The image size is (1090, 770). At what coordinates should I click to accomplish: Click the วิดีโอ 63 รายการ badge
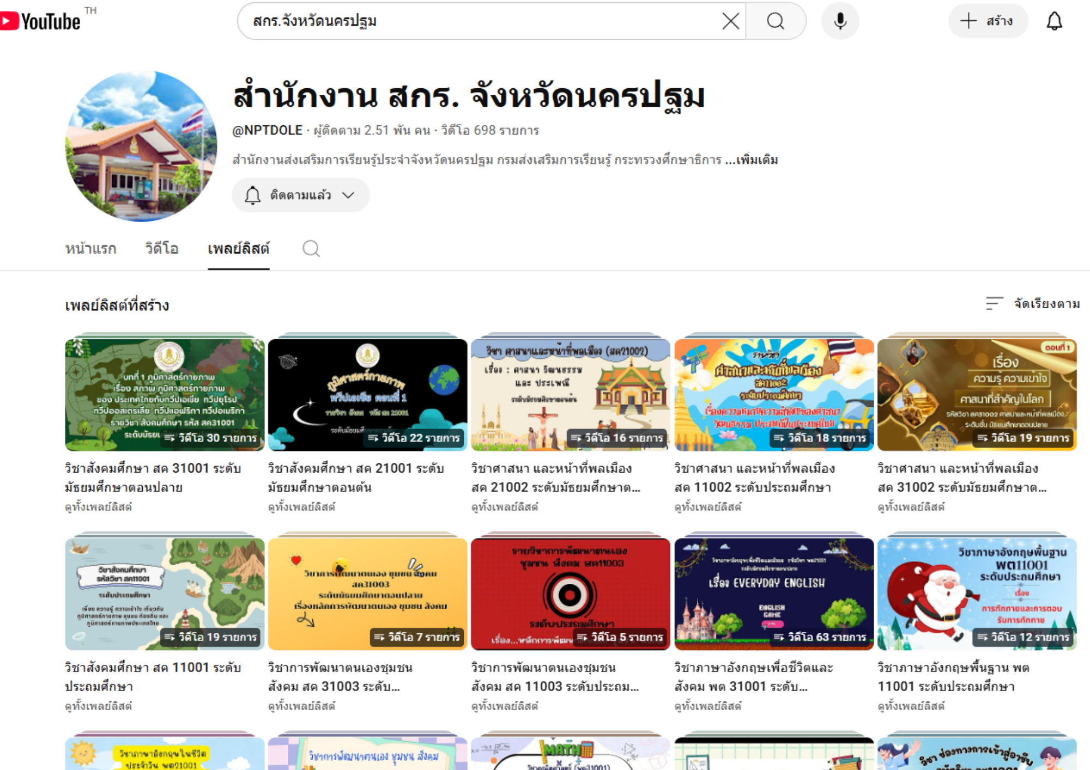(x=820, y=637)
